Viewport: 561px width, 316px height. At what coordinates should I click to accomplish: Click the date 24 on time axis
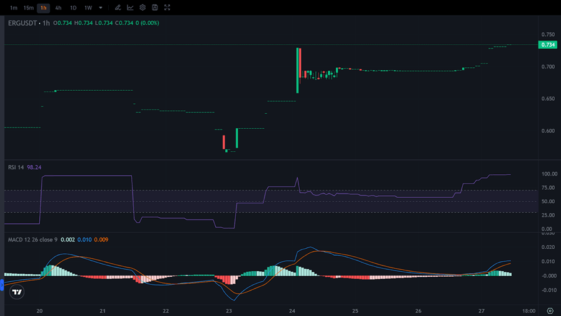pyautogui.click(x=292, y=310)
